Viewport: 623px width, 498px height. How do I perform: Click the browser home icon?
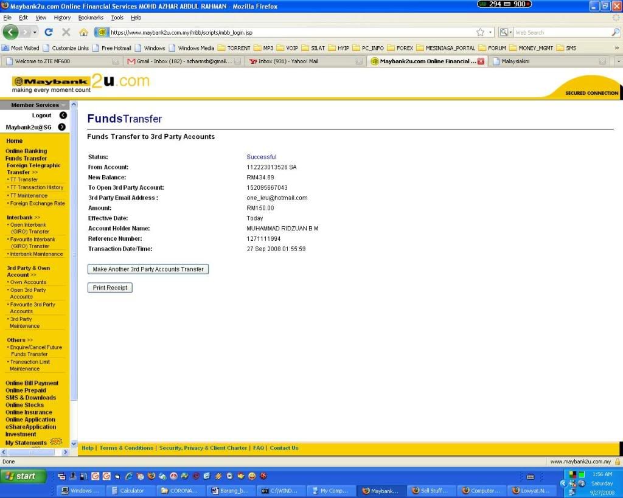click(x=83, y=32)
